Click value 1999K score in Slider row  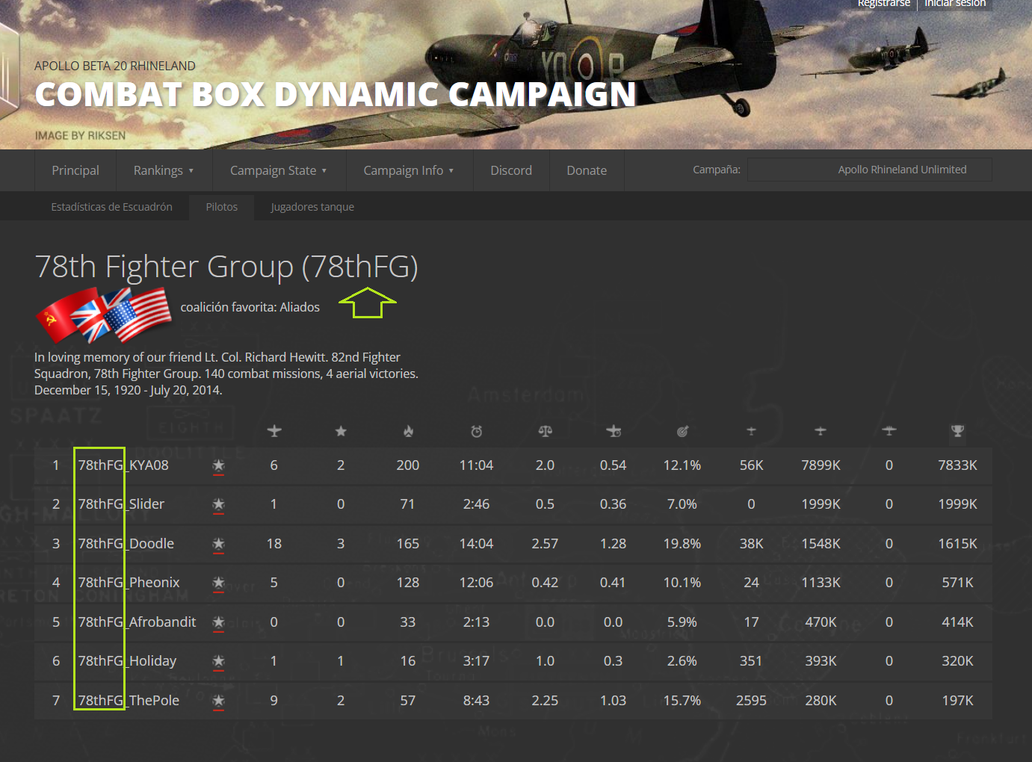(x=958, y=504)
